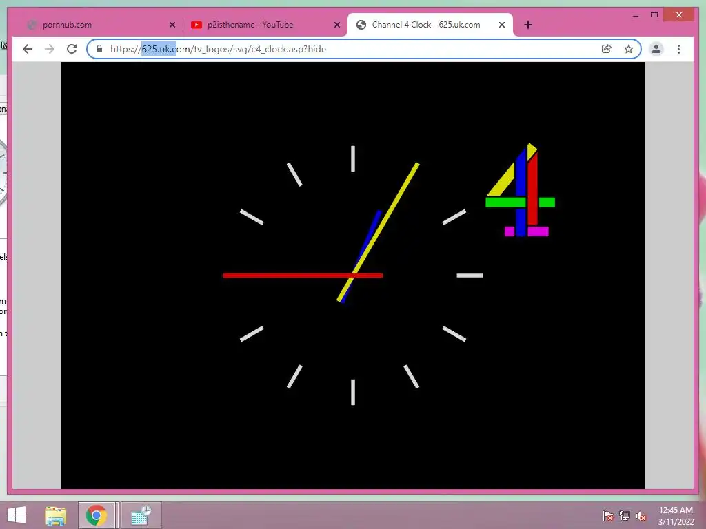Open a new browser tab
The height and width of the screenshot is (529, 706).
tap(528, 25)
